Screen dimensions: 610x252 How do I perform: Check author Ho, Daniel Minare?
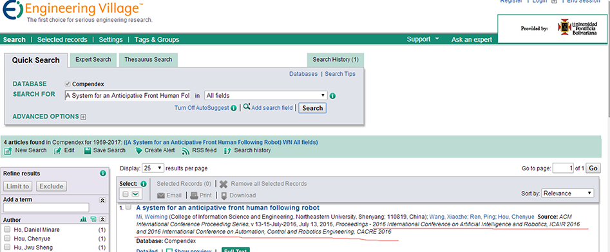pyautogui.click(x=7, y=230)
